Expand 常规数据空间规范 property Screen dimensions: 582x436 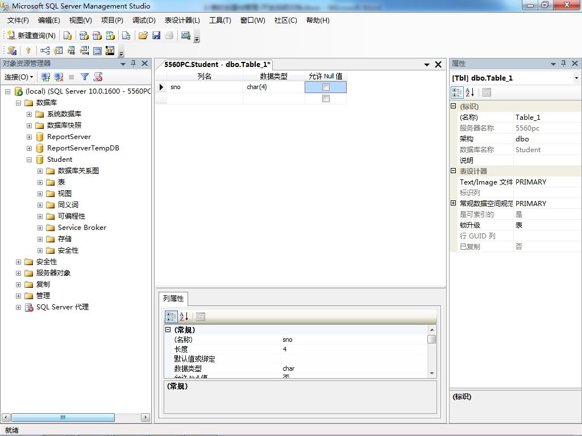tap(453, 203)
